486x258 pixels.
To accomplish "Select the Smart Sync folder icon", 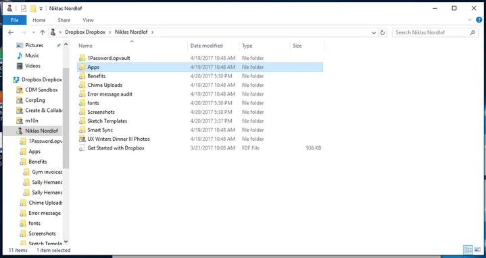I will coord(82,130).
